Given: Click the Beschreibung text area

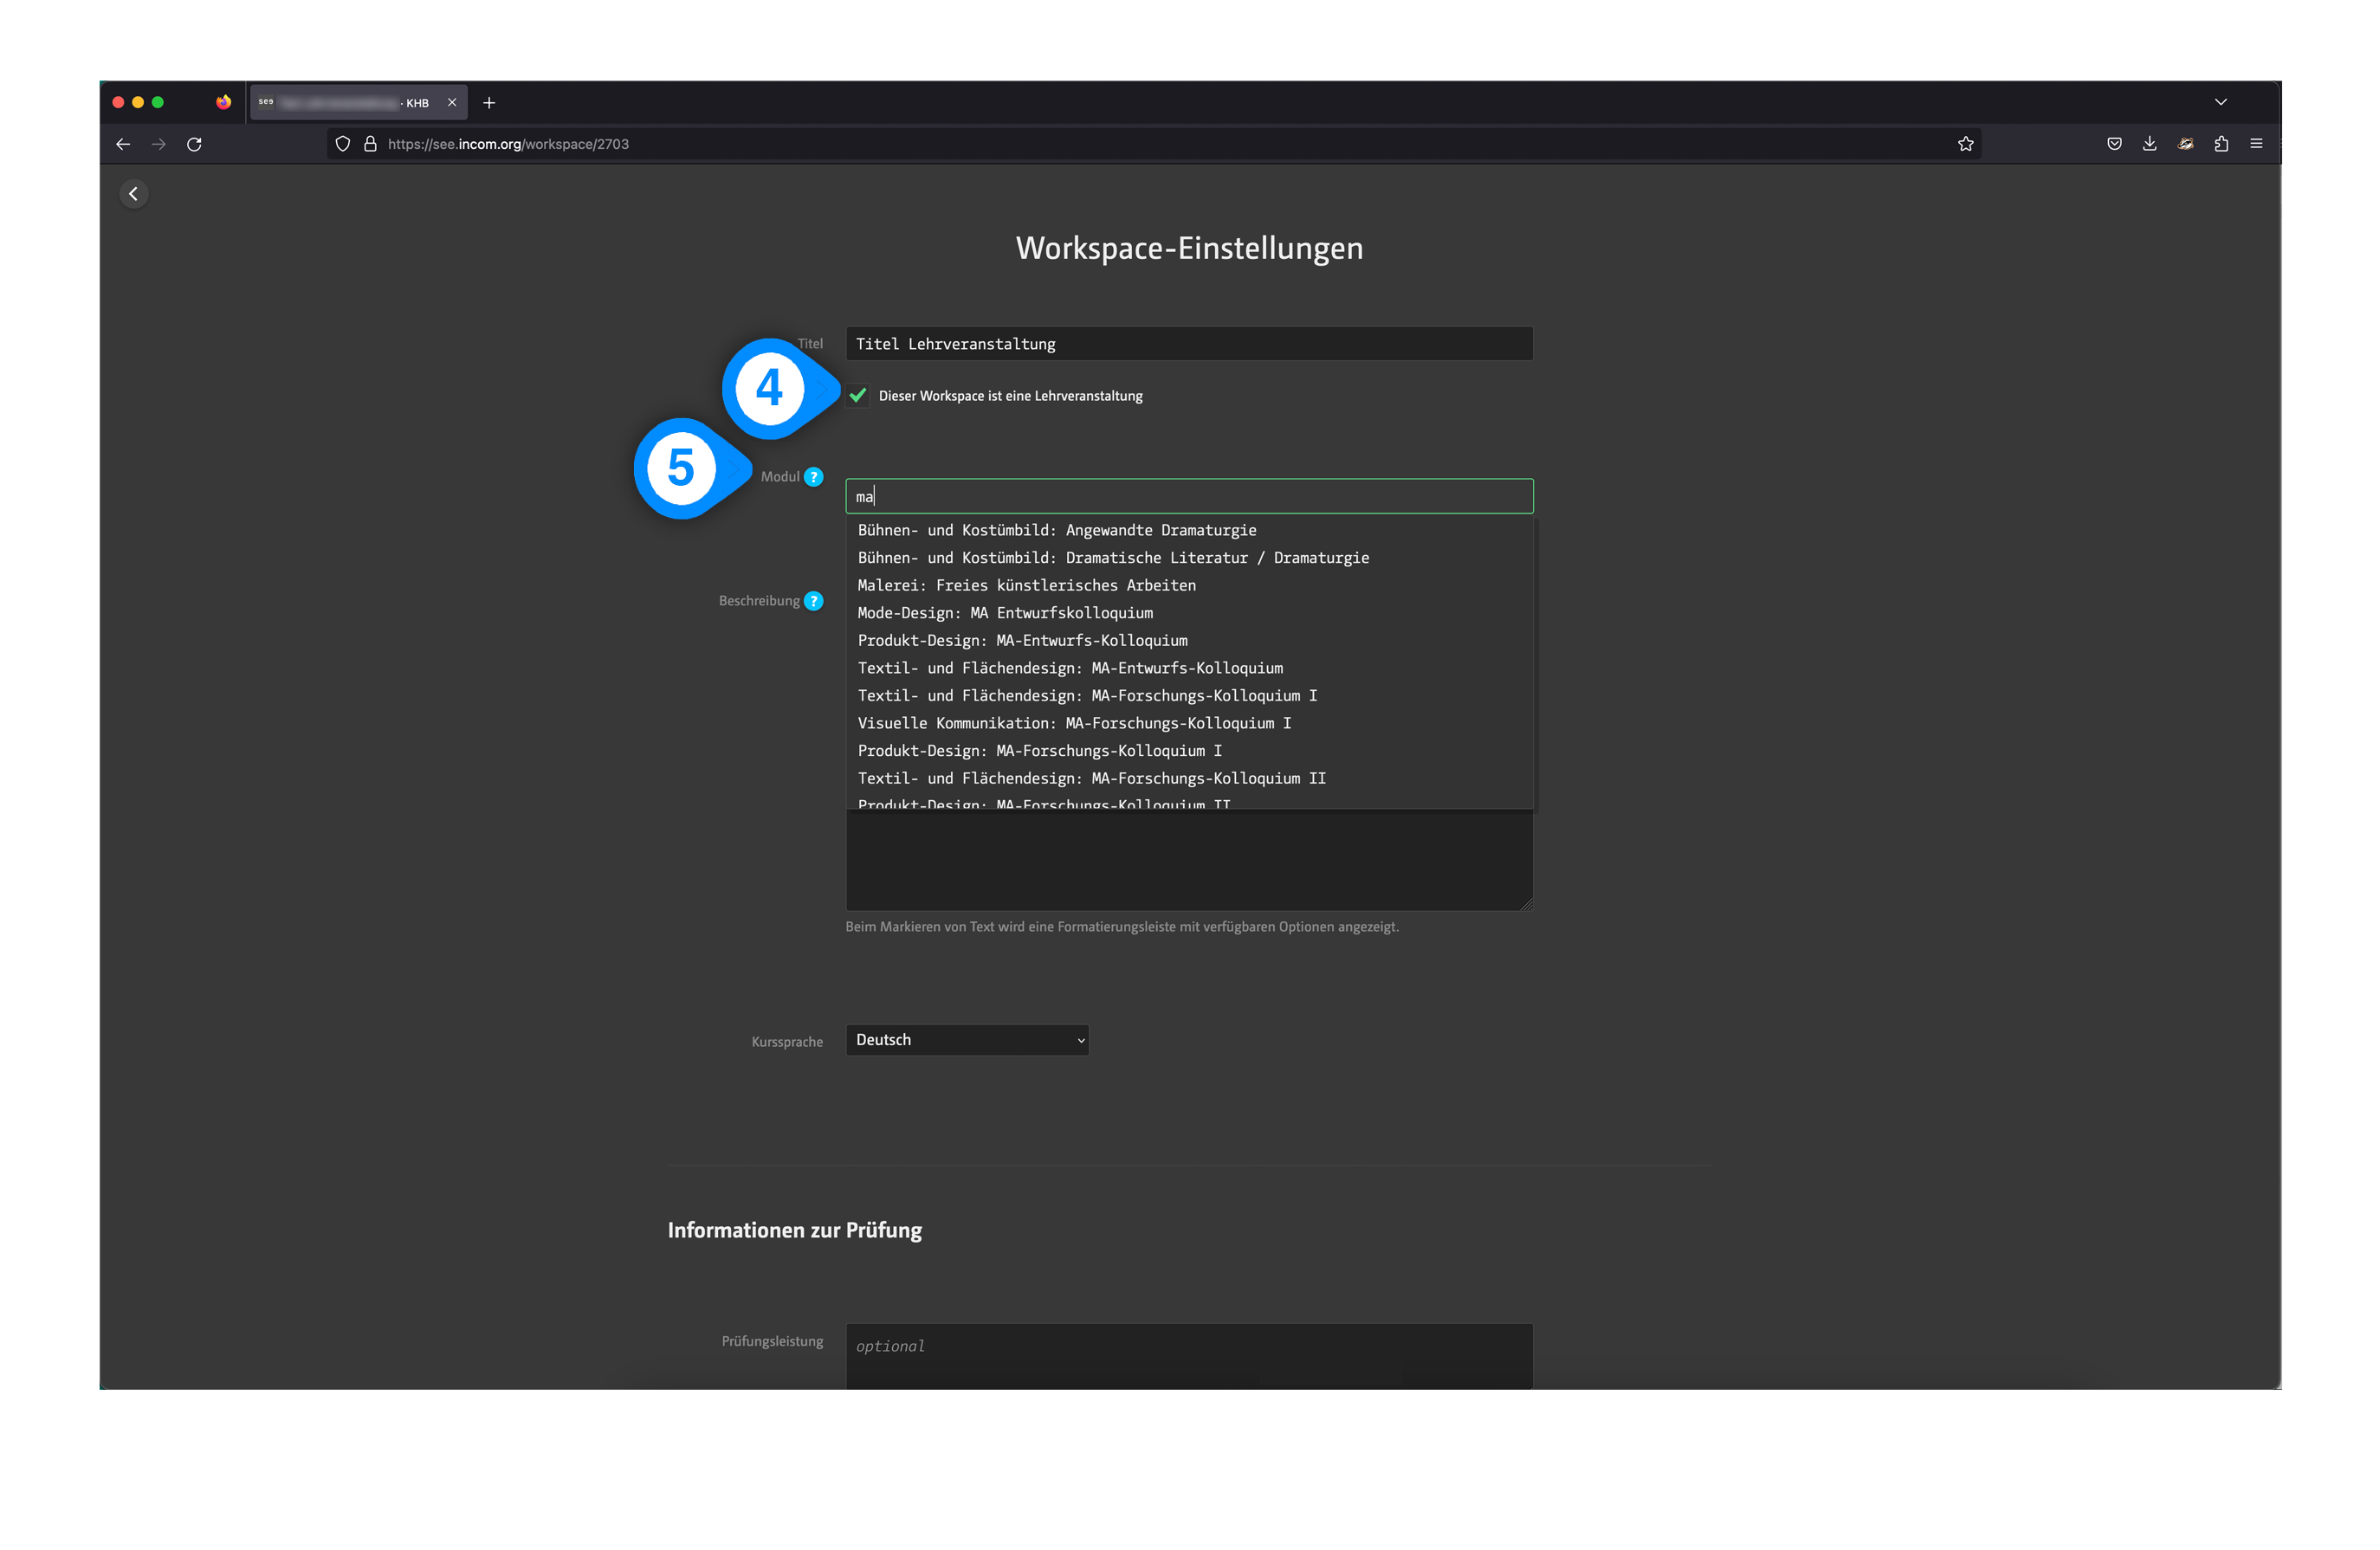Looking at the screenshot, I should [1189, 860].
